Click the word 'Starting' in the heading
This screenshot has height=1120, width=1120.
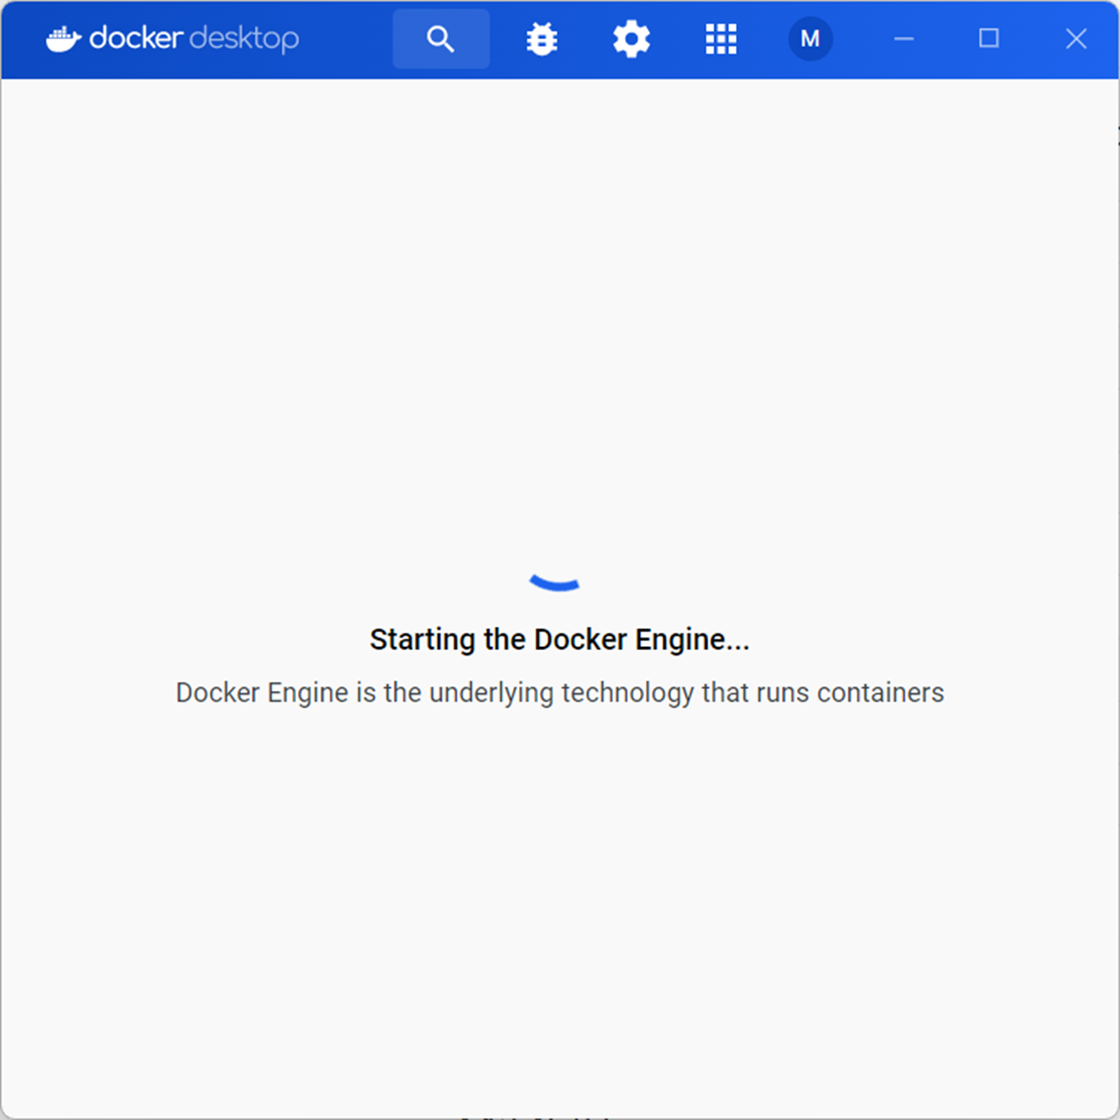(x=422, y=640)
